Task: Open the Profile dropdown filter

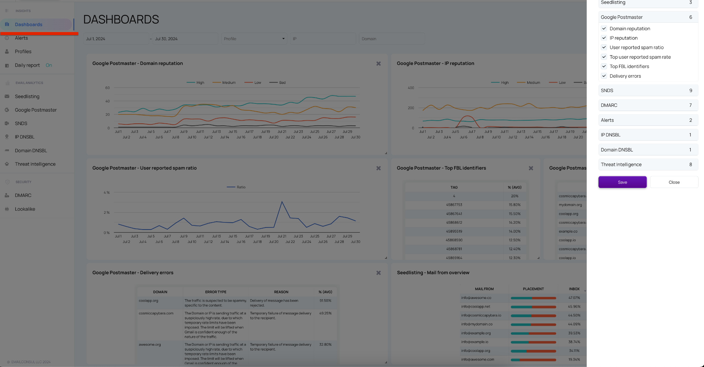Action: (x=254, y=39)
